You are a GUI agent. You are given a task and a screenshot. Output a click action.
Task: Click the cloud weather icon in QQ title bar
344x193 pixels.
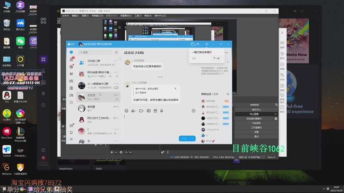193,44
